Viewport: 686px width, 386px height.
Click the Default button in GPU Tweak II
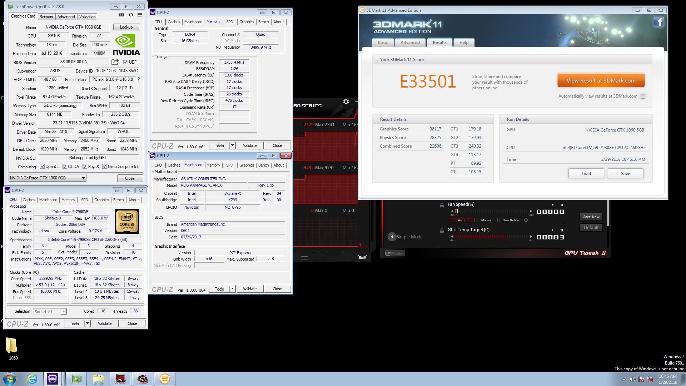click(591, 228)
